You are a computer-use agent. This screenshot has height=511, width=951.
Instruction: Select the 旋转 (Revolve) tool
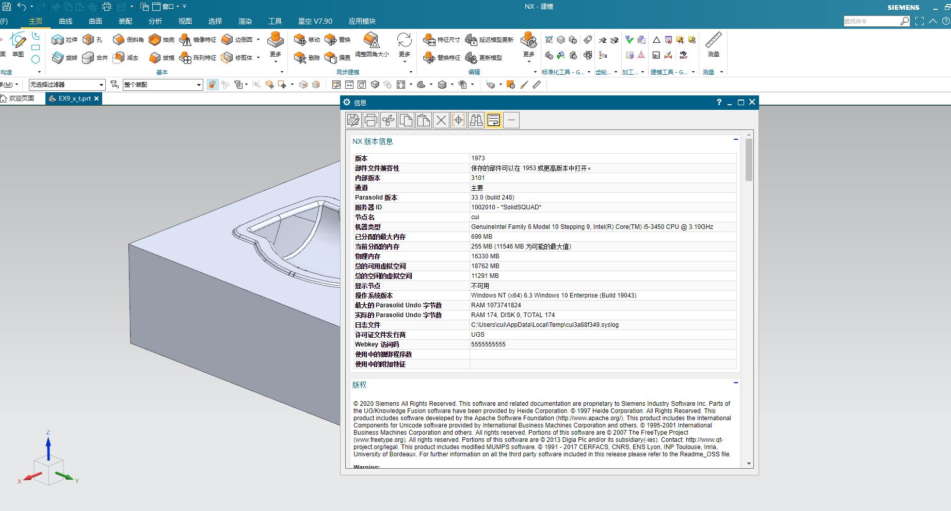point(65,58)
